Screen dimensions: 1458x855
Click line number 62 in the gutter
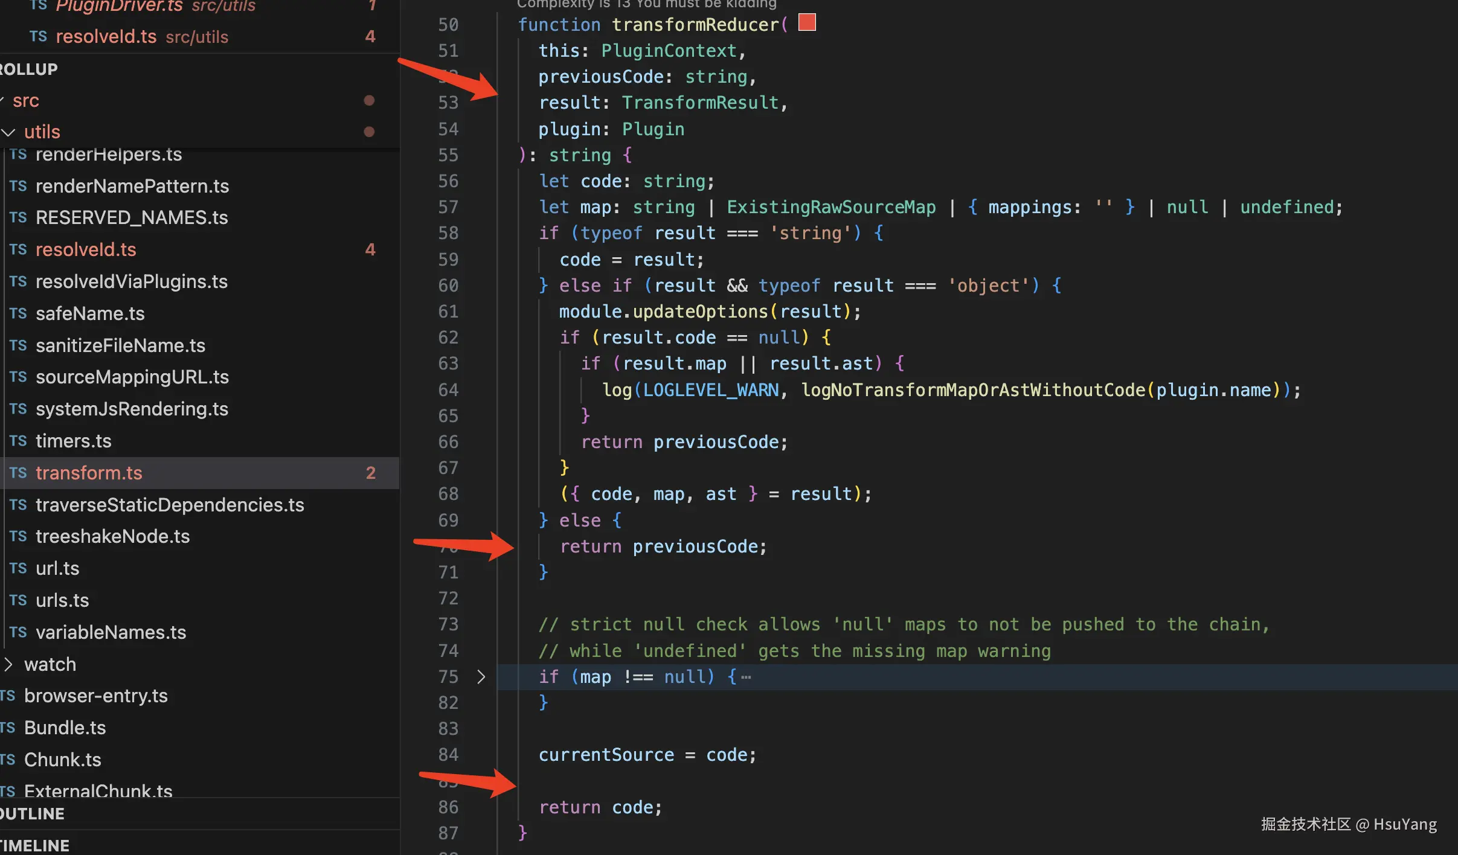coord(448,338)
